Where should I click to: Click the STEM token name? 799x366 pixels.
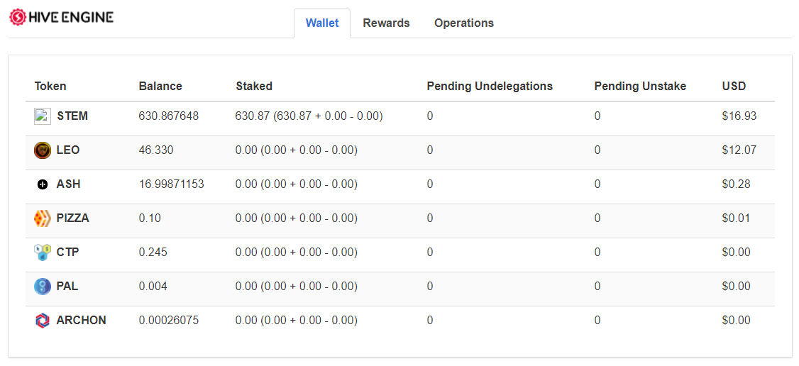point(72,116)
